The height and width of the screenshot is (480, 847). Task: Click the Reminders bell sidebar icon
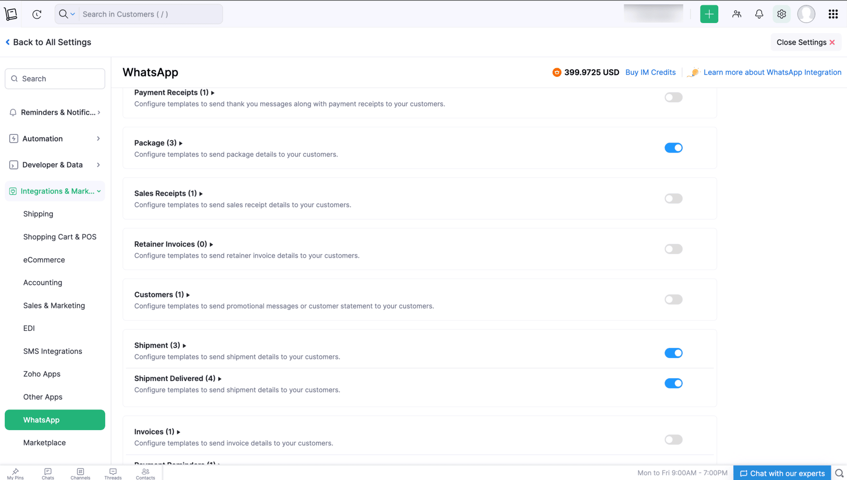(13, 112)
